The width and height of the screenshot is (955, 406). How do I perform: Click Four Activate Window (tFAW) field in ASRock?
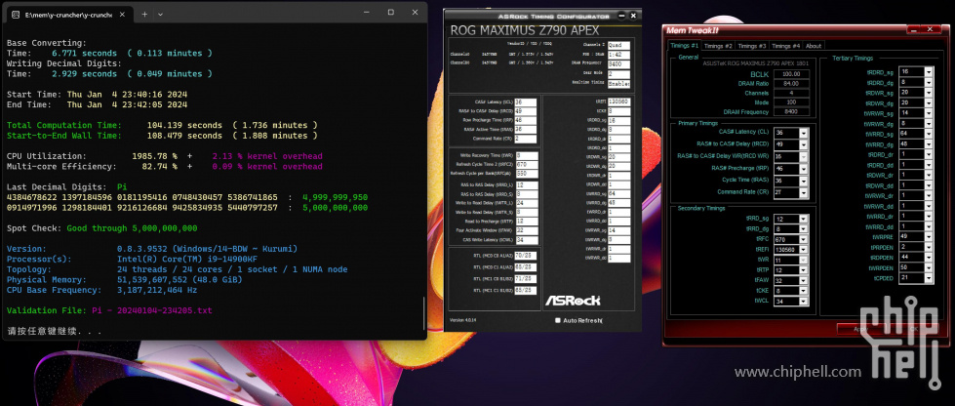(x=527, y=230)
